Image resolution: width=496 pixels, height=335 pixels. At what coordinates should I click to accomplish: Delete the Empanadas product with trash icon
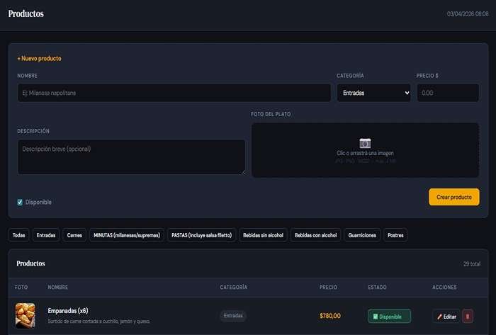pos(468,316)
